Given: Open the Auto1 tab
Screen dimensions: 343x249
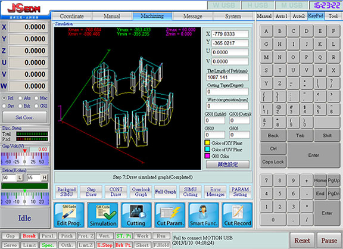Looking at the screenshot, I should coord(282,16).
